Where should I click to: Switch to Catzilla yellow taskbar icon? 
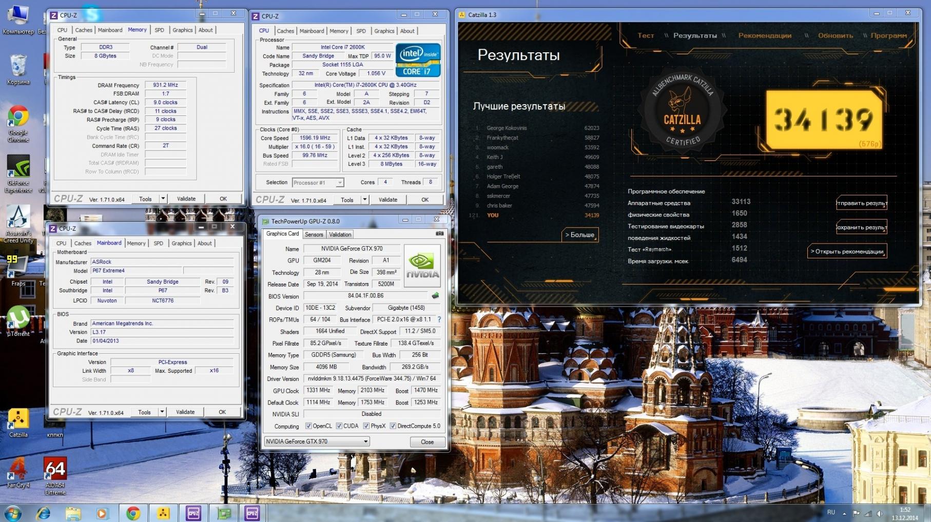[x=163, y=513]
